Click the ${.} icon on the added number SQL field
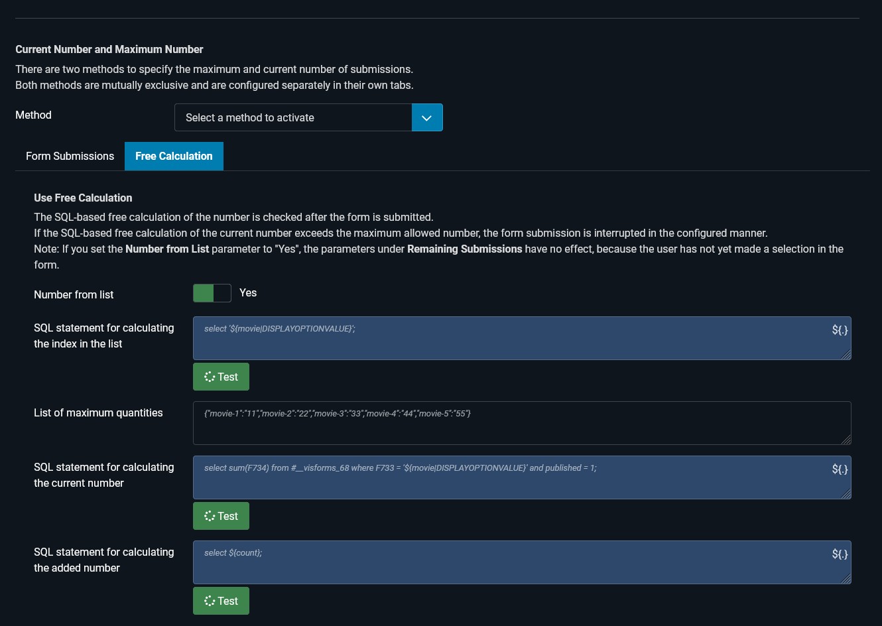The height and width of the screenshot is (626, 882). (840, 554)
